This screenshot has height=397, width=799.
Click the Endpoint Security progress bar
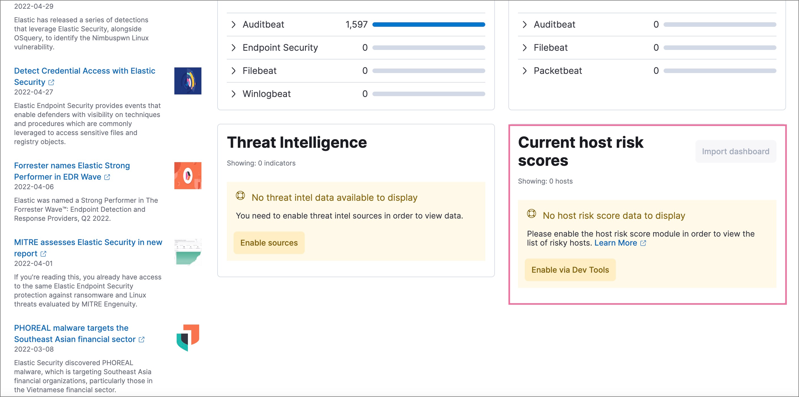click(x=429, y=48)
